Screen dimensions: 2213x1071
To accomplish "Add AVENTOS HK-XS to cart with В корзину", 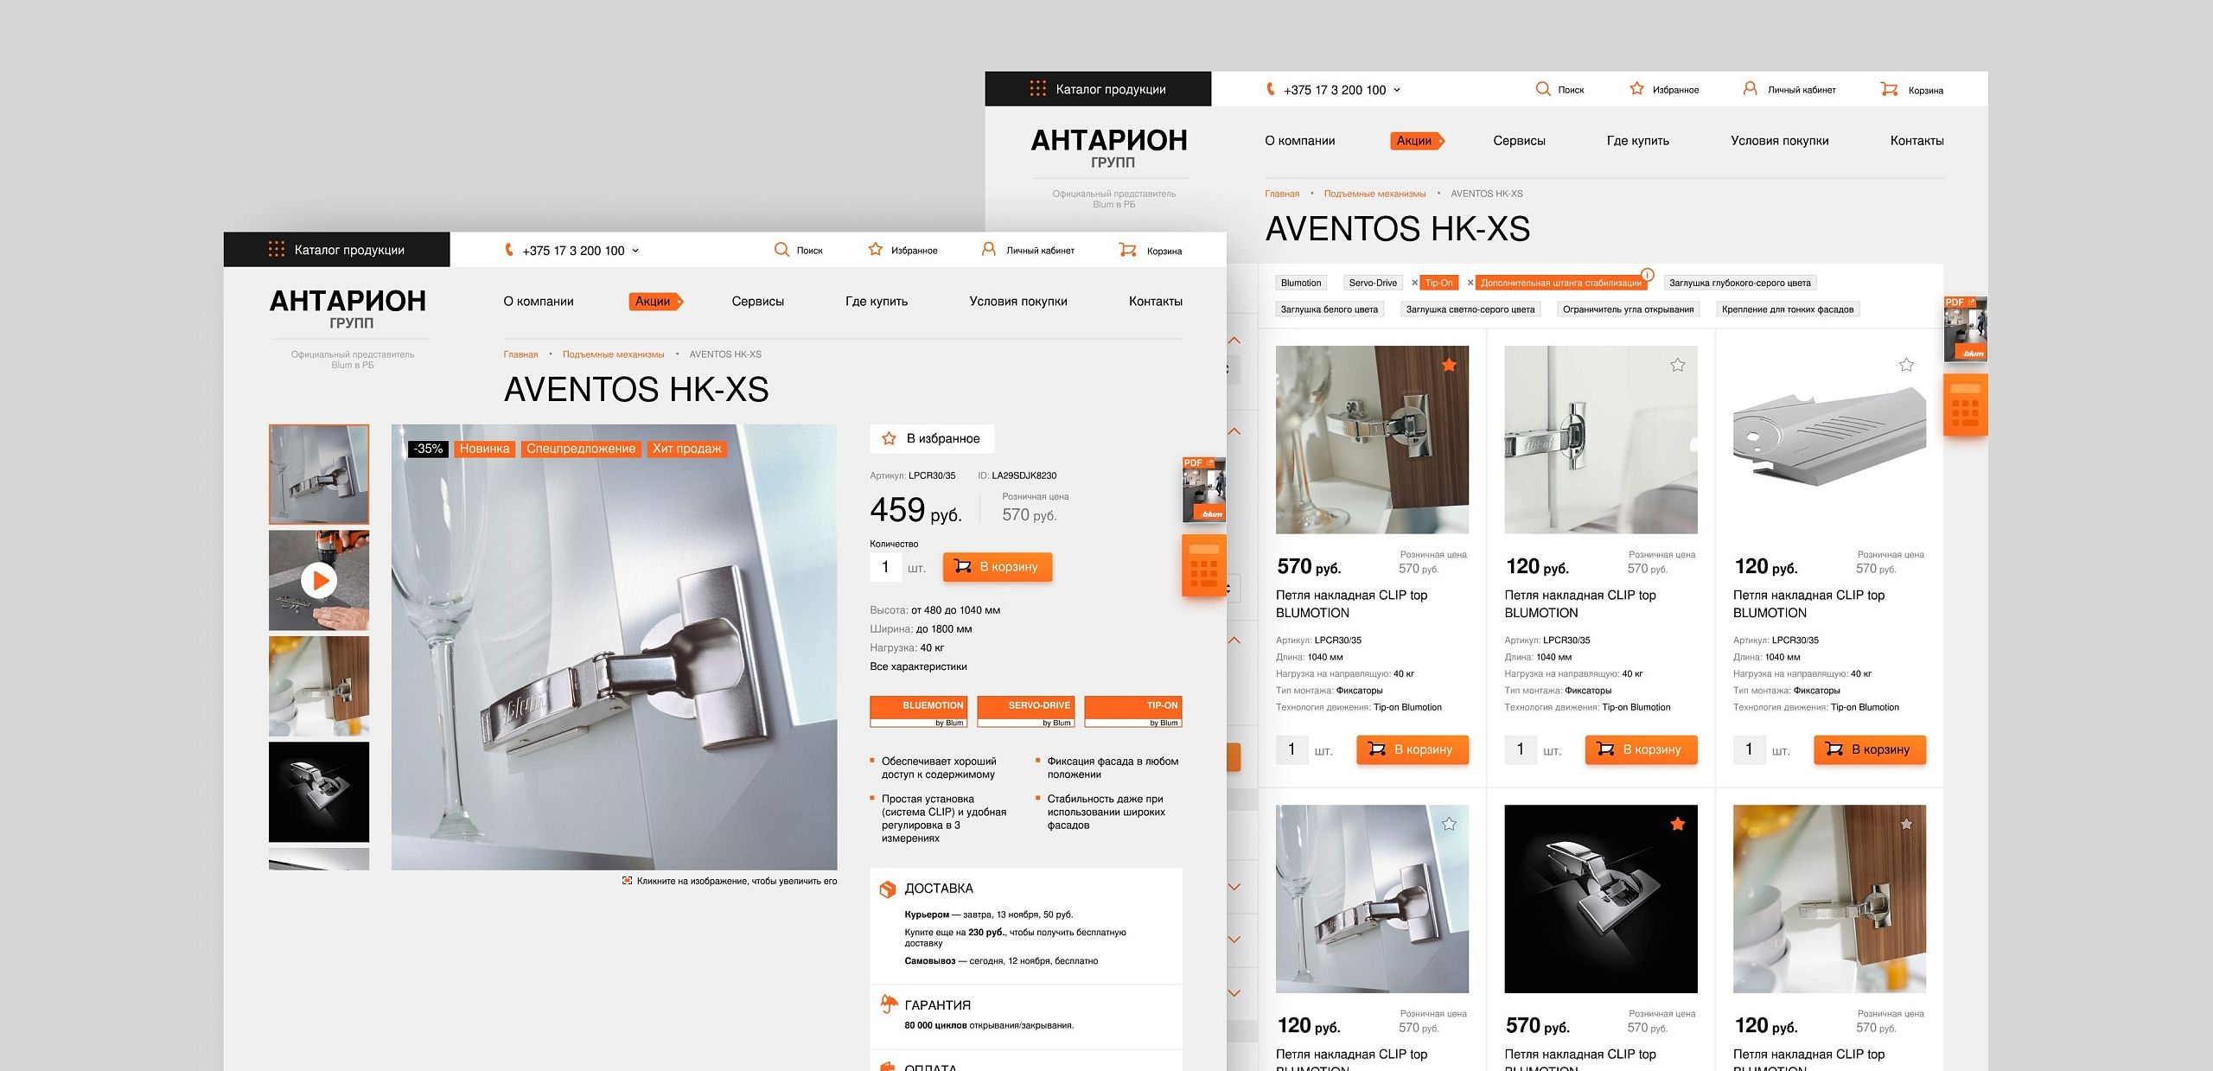I will click(997, 567).
